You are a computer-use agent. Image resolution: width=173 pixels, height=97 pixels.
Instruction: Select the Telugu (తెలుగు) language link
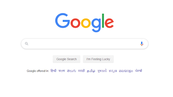click(71, 71)
